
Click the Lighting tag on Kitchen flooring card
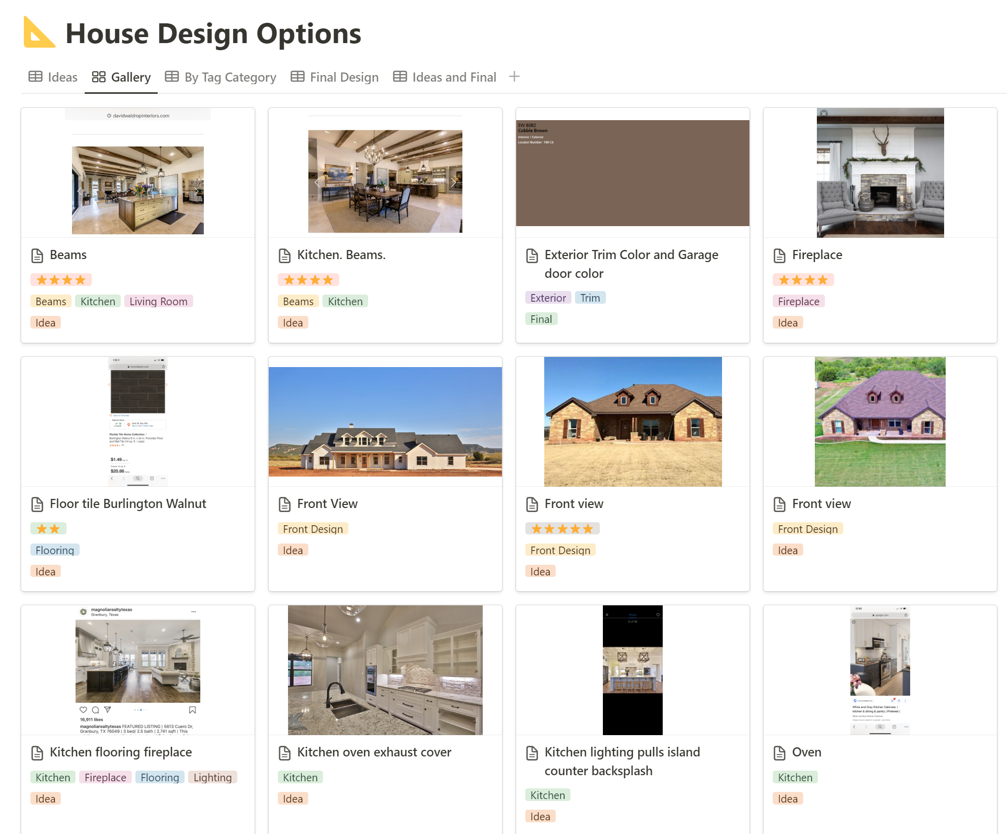click(x=212, y=778)
